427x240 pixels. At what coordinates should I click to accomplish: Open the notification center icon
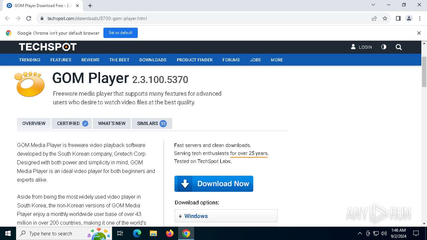pyautogui.click(x=416, y=233)
